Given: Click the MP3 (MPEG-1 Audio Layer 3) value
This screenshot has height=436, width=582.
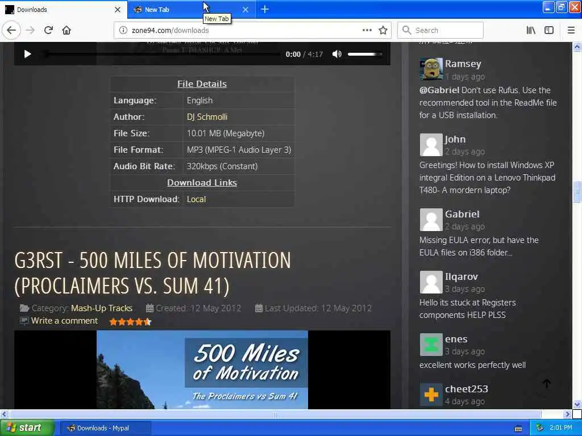Looking at the screenshot, I should [x=239, y=150].
